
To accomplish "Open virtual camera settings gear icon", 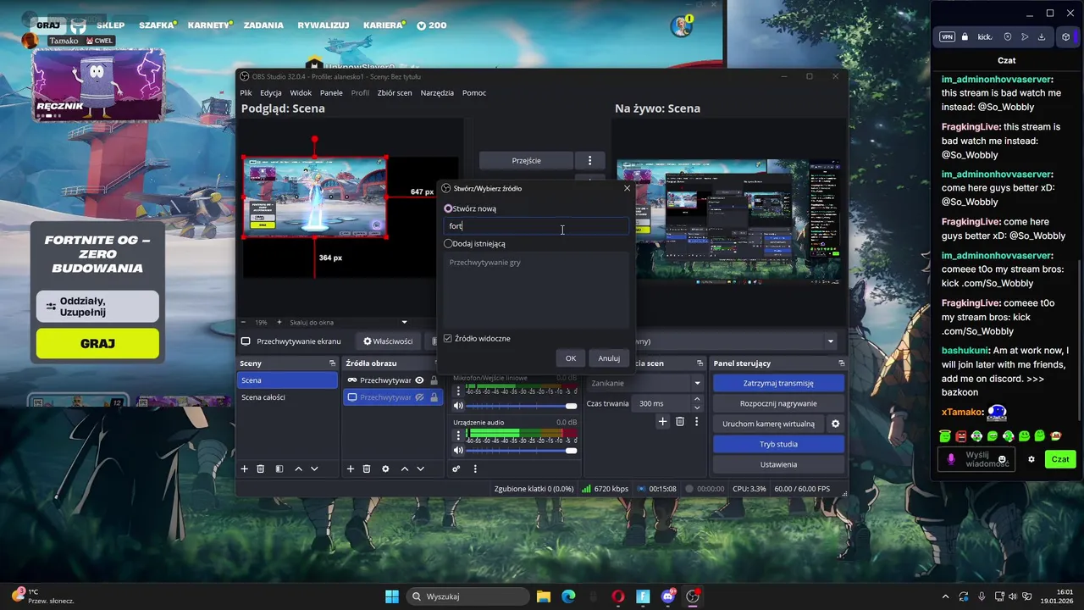I will coord(835,424).
